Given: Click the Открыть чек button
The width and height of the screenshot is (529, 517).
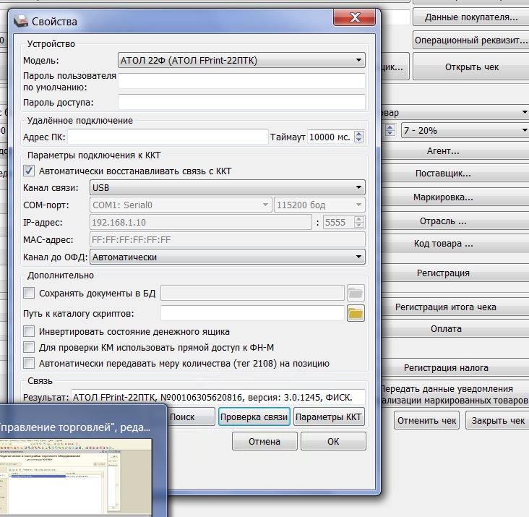Looking at the screenshot, I should coord(471,67).
